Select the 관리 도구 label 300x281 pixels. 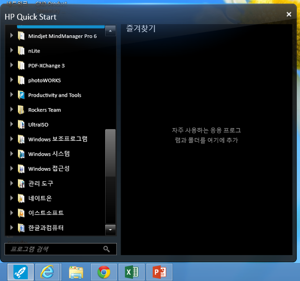41,183
